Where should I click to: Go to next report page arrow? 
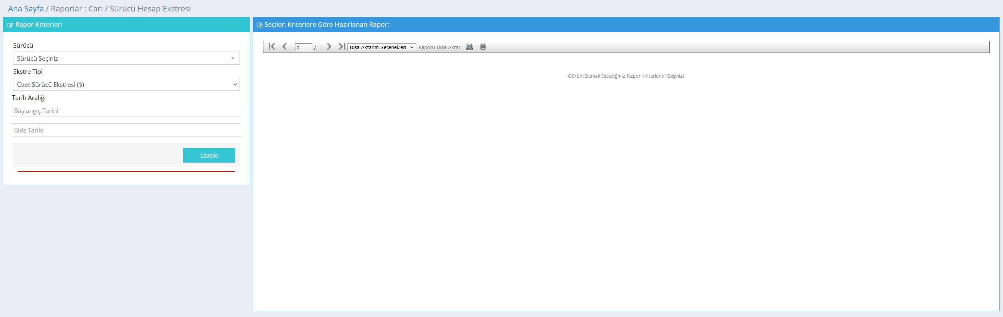[x=329, y=47]
